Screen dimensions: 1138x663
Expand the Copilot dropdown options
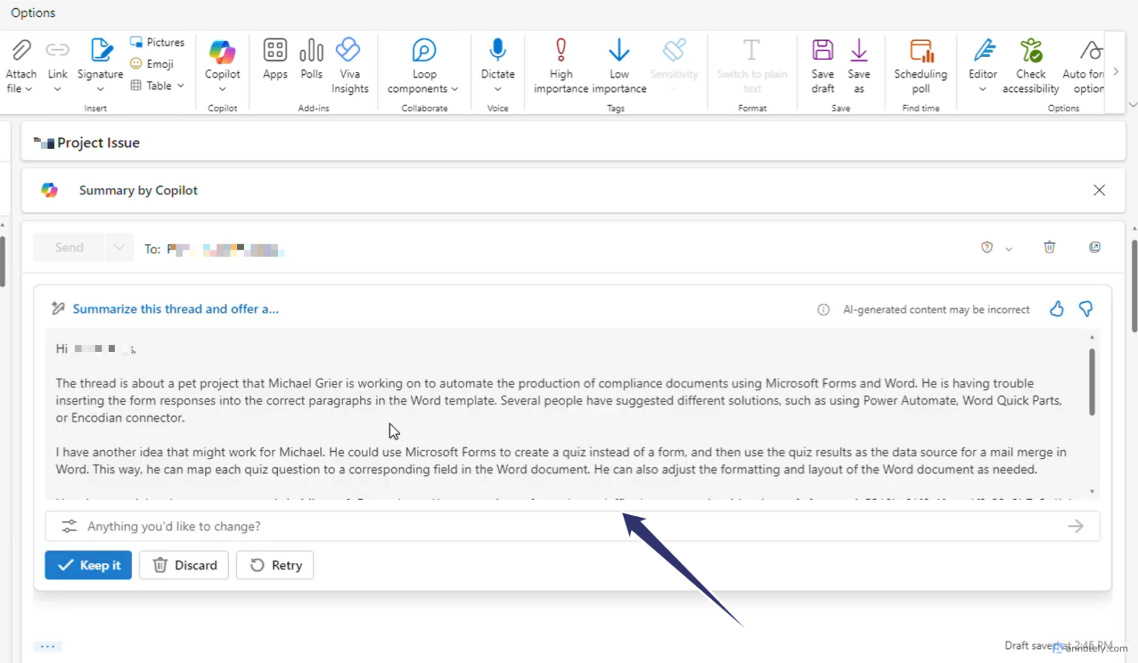pos(222,88)
